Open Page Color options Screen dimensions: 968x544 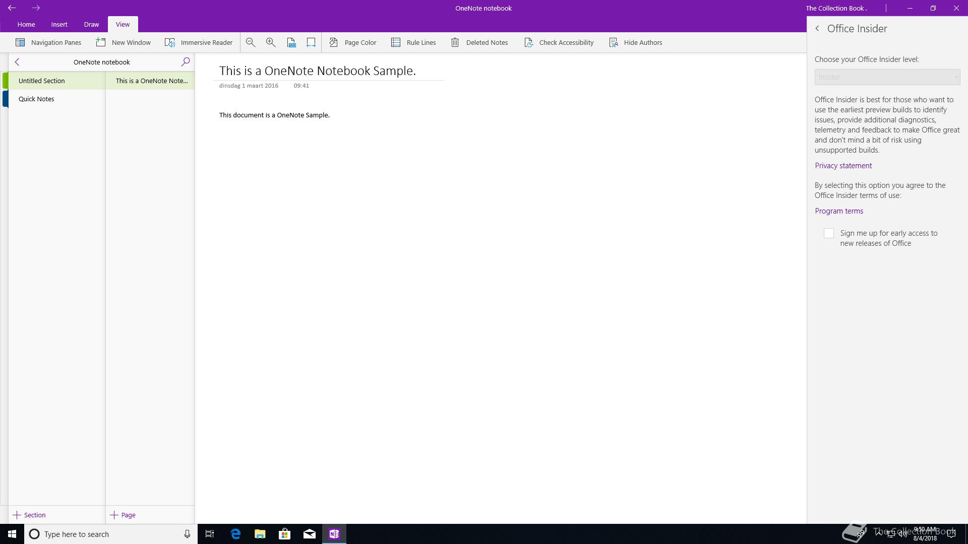click(353, 42)
